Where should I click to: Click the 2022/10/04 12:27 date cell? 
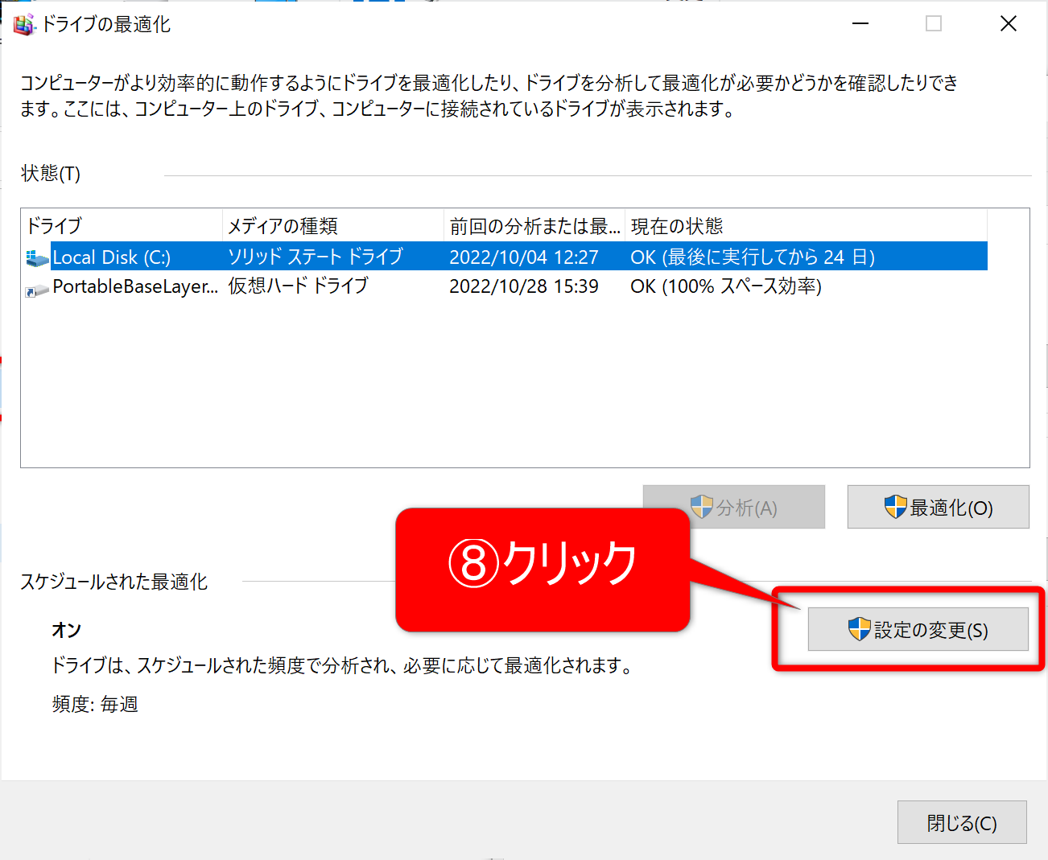[x=523, y=257]
